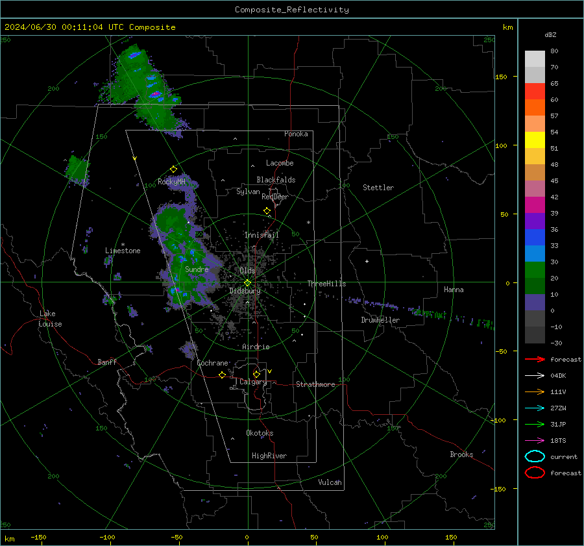Viewport: 584px width, 546px height.
Task: Click the cyan 27ZW arrow icon
Action: click(x=535, y=408)
